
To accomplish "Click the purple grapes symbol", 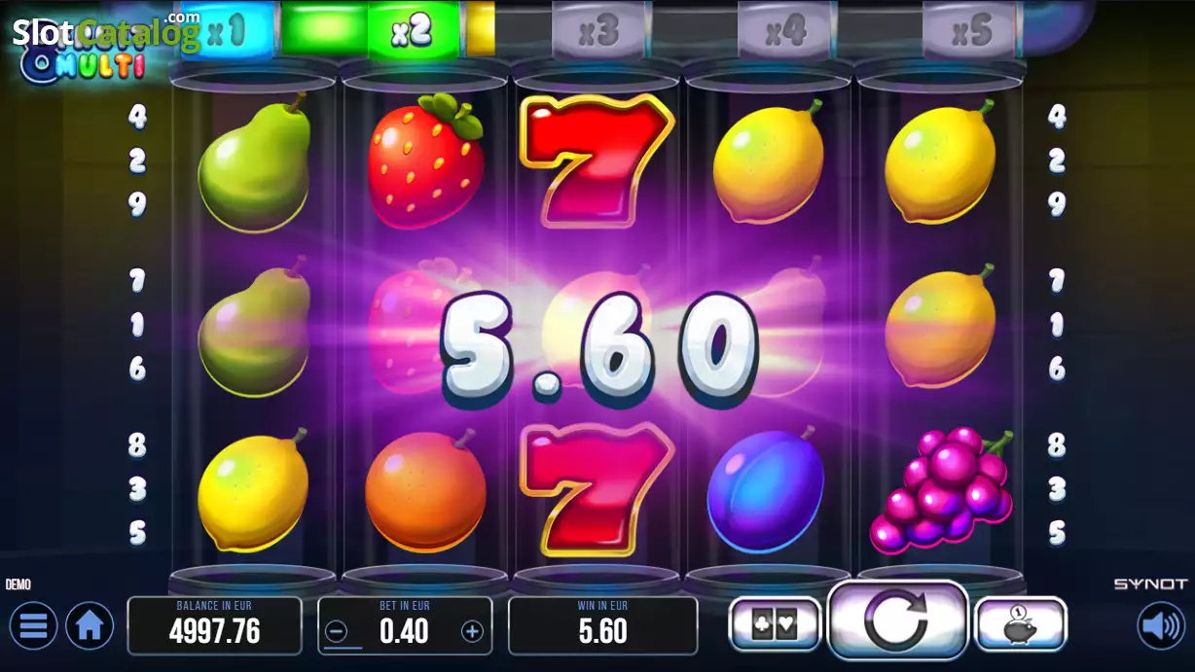I will click(x=941, y=490).
